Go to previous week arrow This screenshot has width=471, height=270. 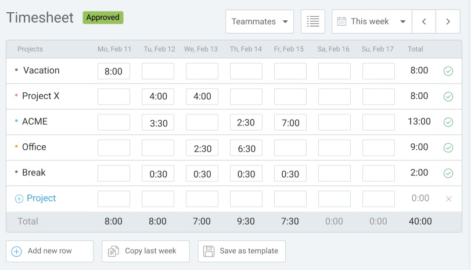(424, 21)
